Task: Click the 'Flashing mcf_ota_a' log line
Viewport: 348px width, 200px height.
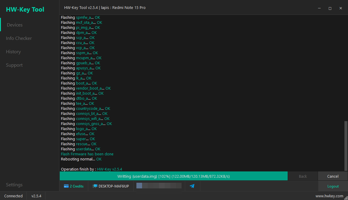Action: click(x=81, y=22)
